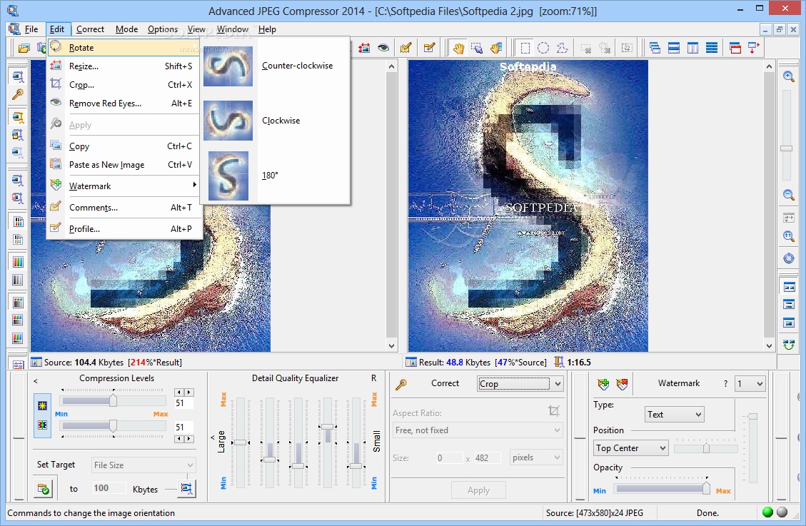Screen dimensions: 806x526
Task: Tile windows vertically via toolbar icon
Action: (693, 49)
